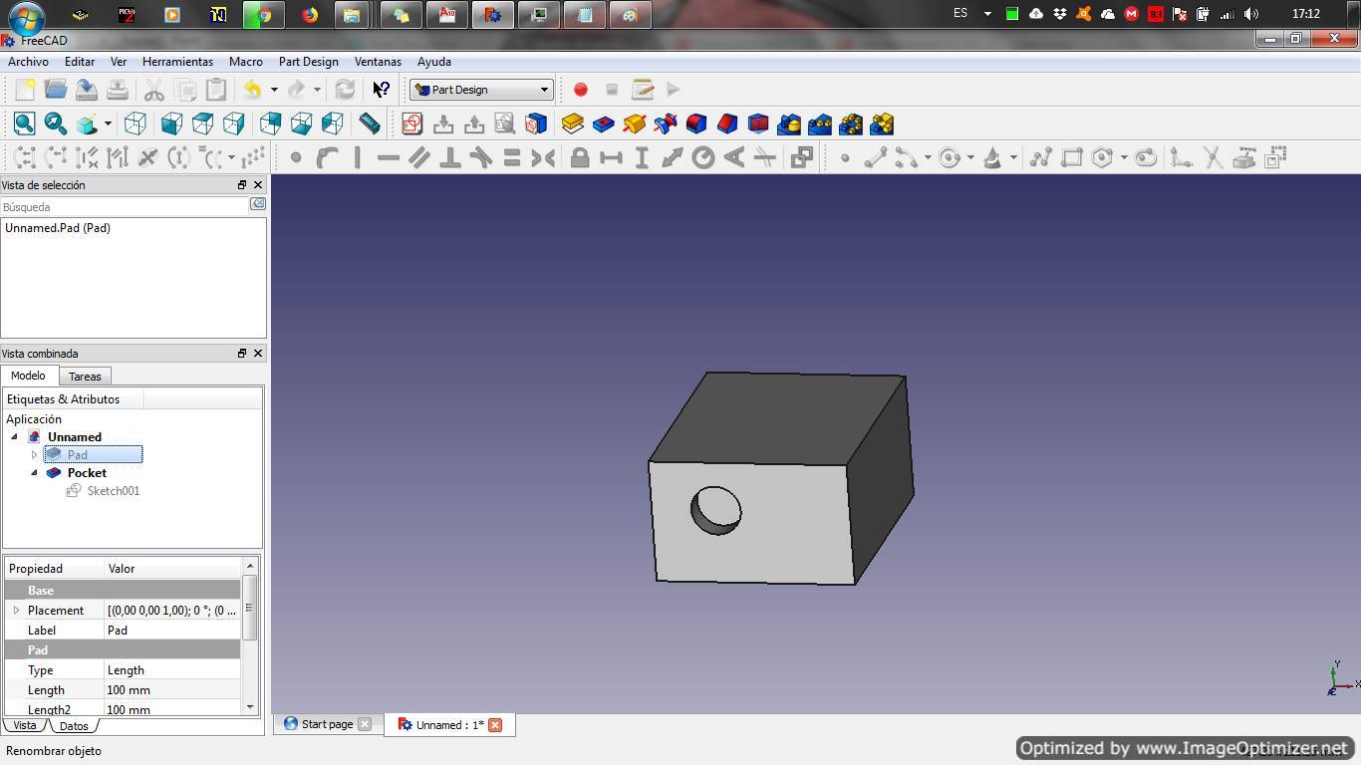Viewport: 1361px width, 765px height.
Task: Open the Part Design menu
Action: click(309, 62)
